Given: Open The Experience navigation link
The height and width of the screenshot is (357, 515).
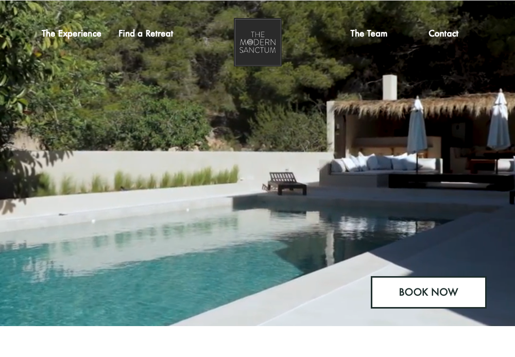Looking at the screenshot, I should (x=71, y=33).
